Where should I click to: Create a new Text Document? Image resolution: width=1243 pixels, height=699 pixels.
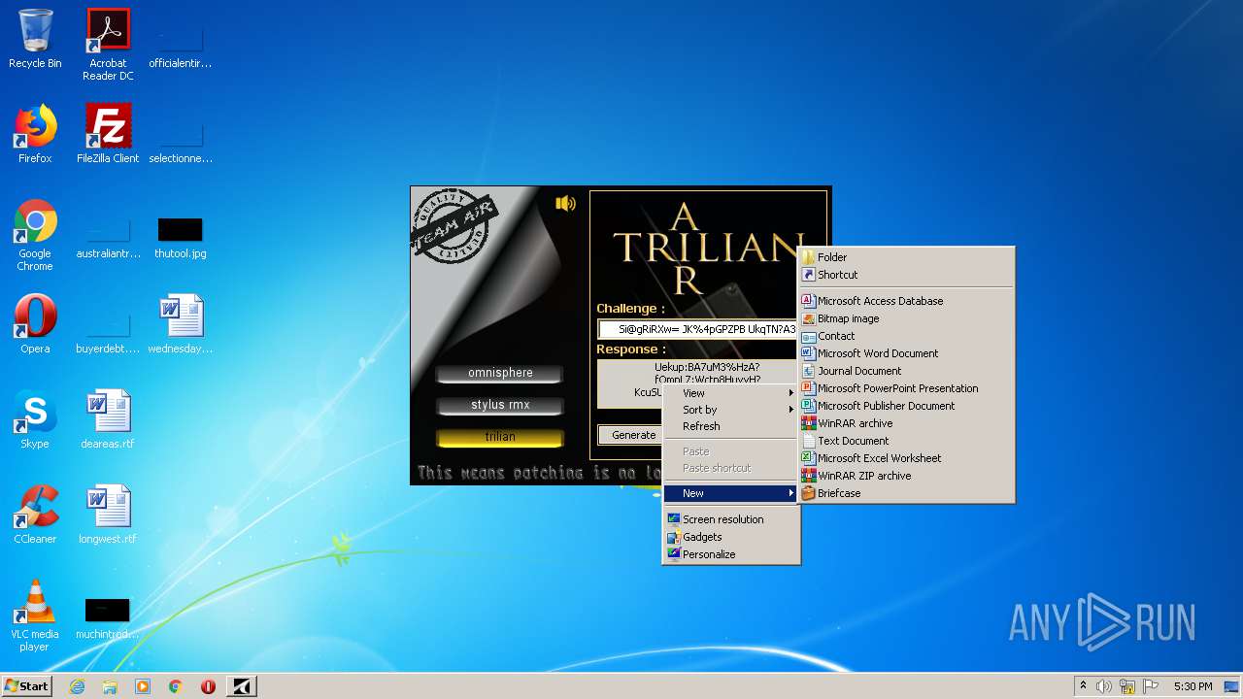point(906,441)
